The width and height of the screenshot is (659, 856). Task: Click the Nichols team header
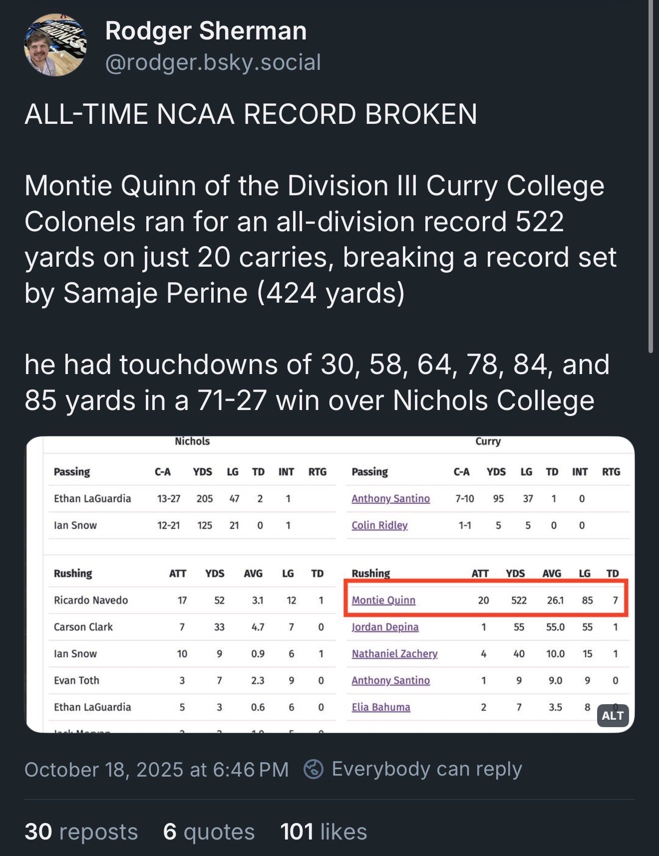click(x=192, y=441)
